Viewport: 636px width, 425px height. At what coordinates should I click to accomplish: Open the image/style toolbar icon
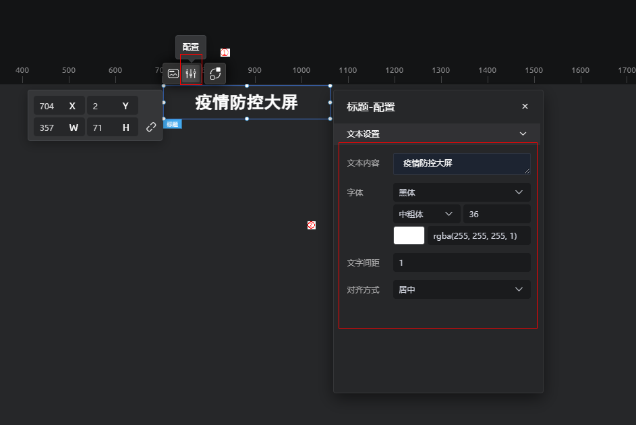pos(173,74)
